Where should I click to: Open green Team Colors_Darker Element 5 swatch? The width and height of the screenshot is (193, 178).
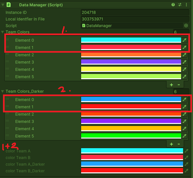(131, 136)
